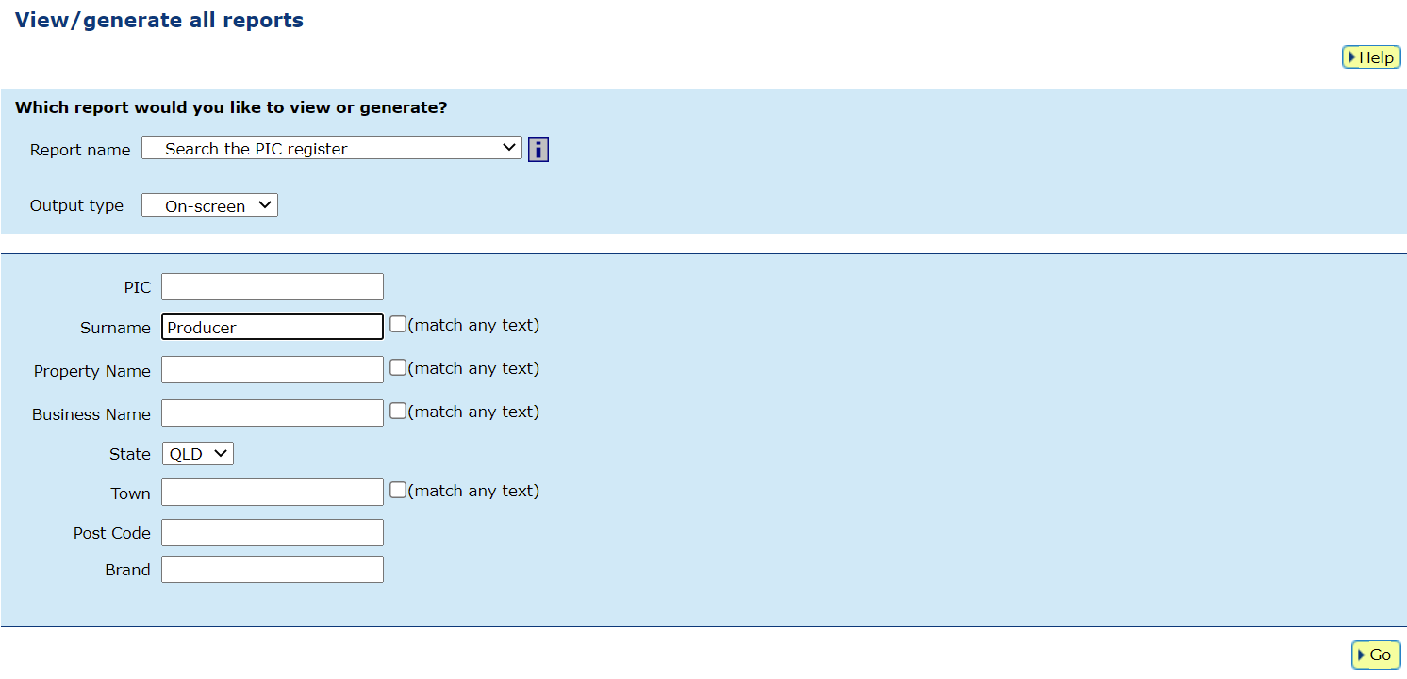Open the State dropdown
The image size is (1407, 679).
click(x=197, y=454)
